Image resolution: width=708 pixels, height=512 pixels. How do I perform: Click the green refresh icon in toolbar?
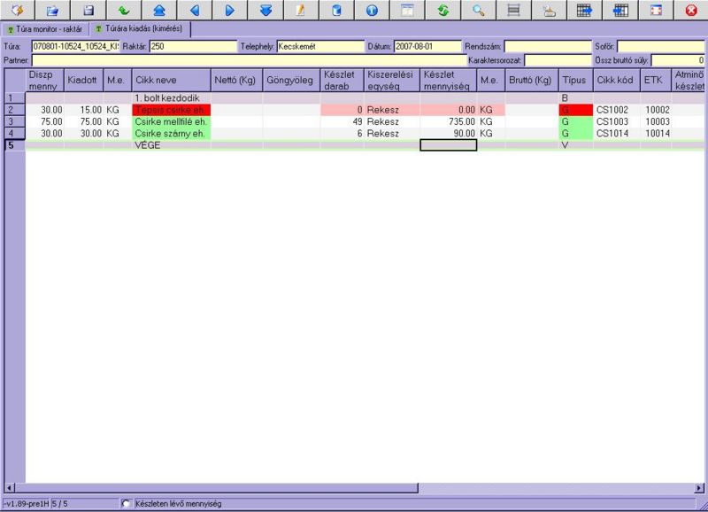(x=442, y=11)
